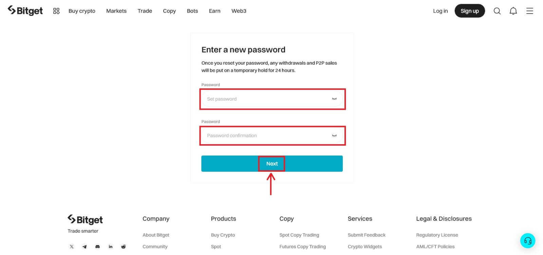Image resolution: width=543 pixels, height=255 pixels.
Task: Click the Sign up button
Action: tap(469, 11)
